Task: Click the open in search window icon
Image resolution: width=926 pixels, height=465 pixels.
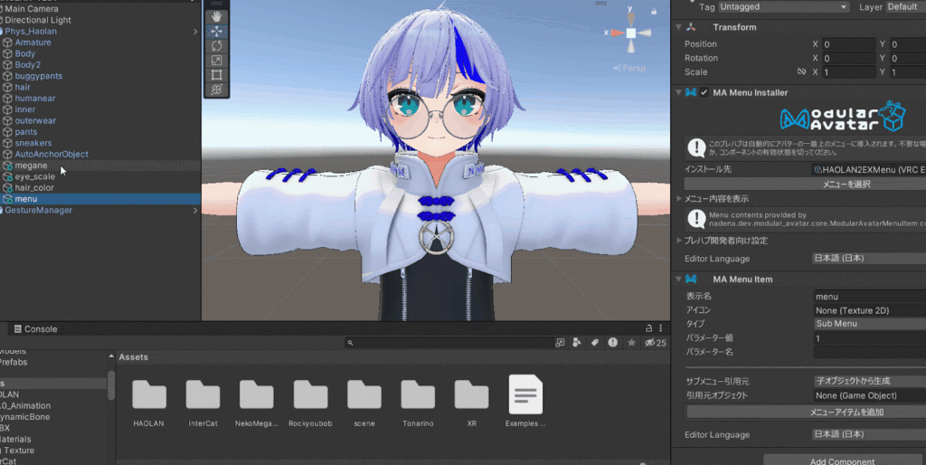Action: pos(560,343)
